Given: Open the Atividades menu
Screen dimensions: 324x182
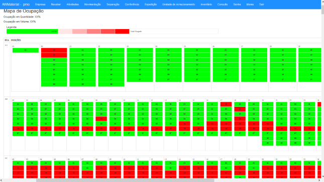Looking at the screenshot, I should point(72,5).
